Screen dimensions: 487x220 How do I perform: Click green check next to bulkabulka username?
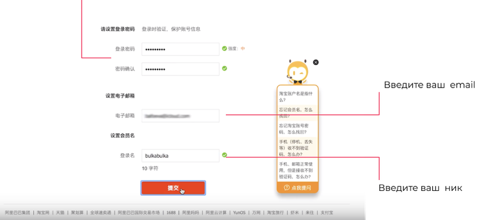coord(224,154)
